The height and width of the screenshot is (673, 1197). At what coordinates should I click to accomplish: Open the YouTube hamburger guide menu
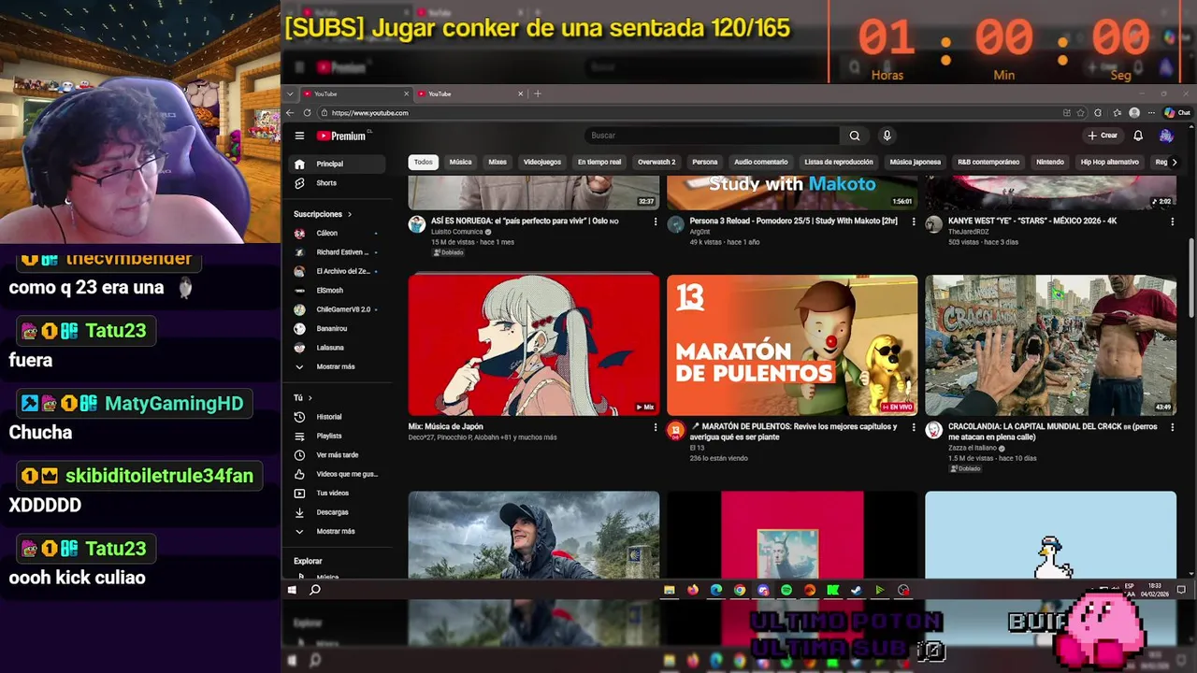(299, 136)
